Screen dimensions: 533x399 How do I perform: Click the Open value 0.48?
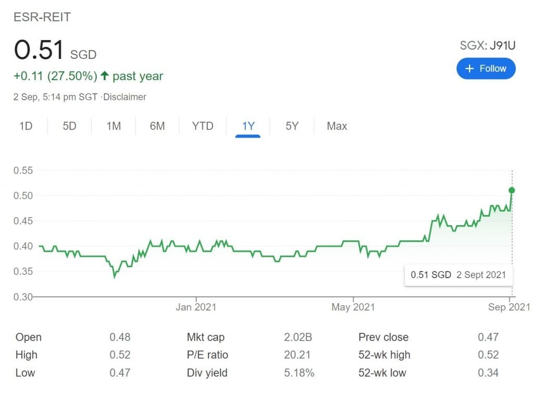click(120, 337)
